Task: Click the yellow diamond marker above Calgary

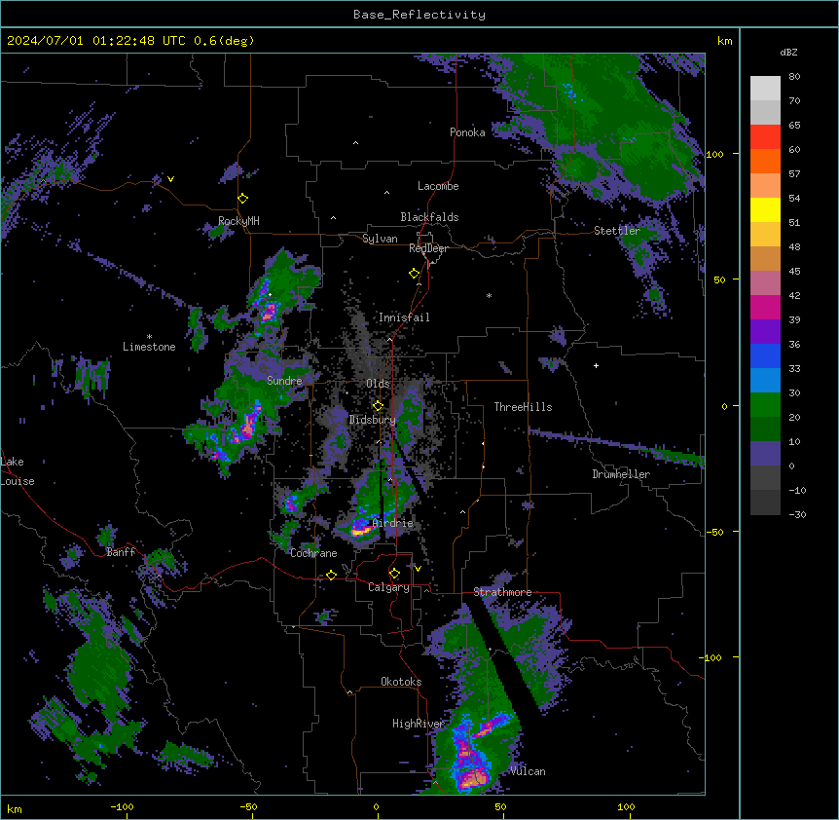Action: click(x=395, y=574)
